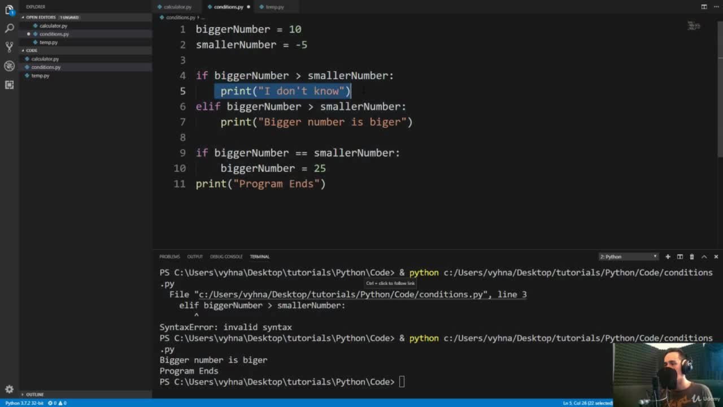723x407 pixels.
Task: Click the split editor icon
Action: [704, 7]
